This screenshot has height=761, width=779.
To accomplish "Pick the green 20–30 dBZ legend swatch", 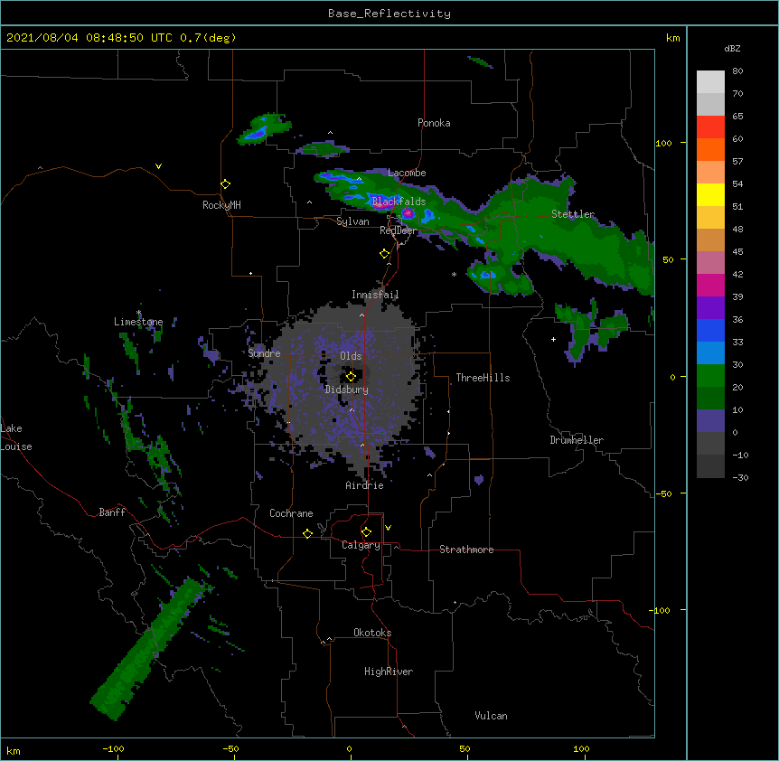I will 710,376.
